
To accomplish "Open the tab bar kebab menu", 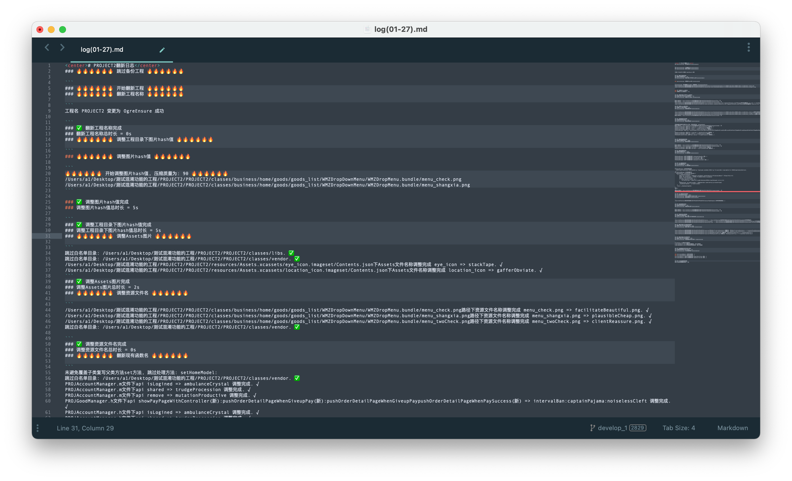I will pyautogui.click(x=748, y=47).
